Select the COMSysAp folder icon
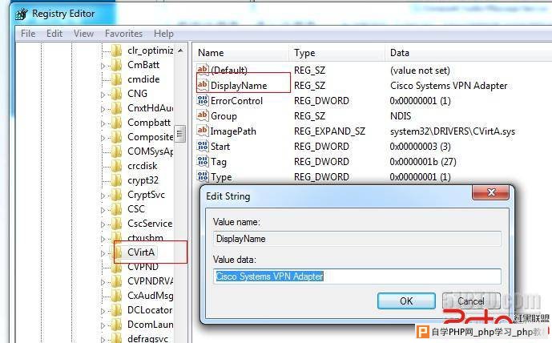Image resolution: width=552 pixels, height=343 pixels. pos(116,151)
